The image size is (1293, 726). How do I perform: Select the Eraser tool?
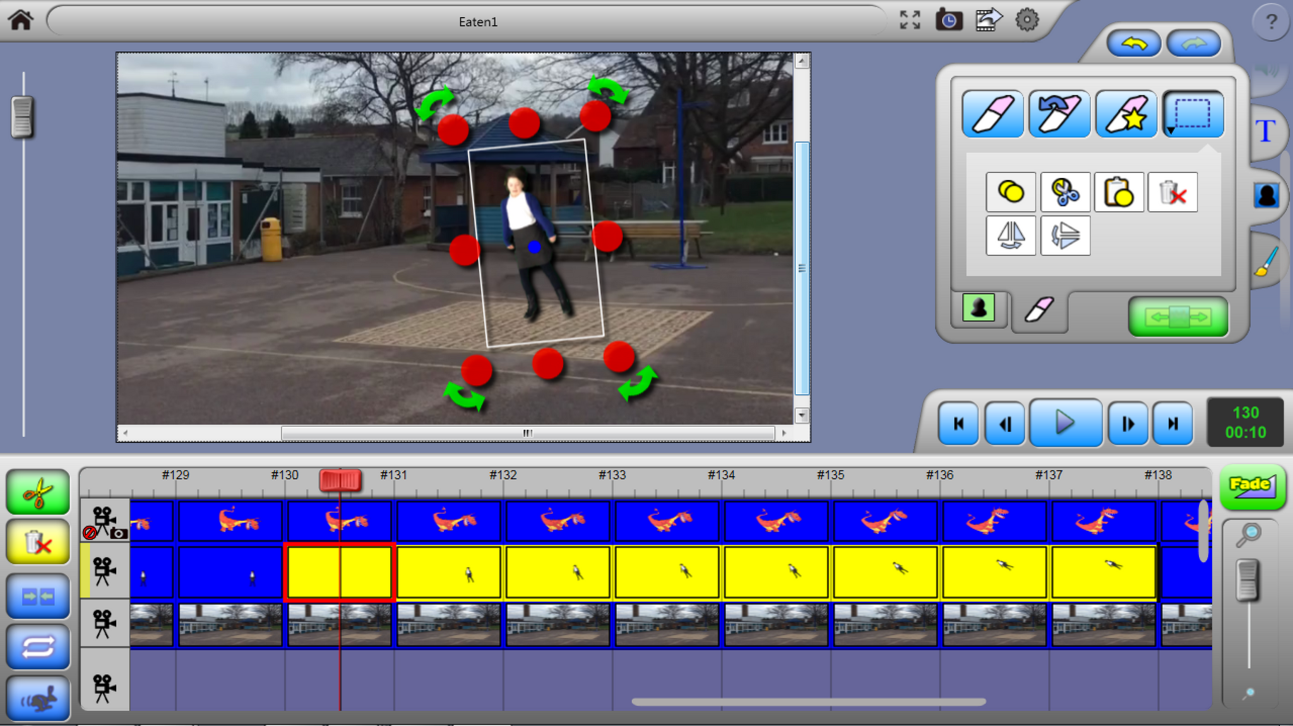coord(992,114)
